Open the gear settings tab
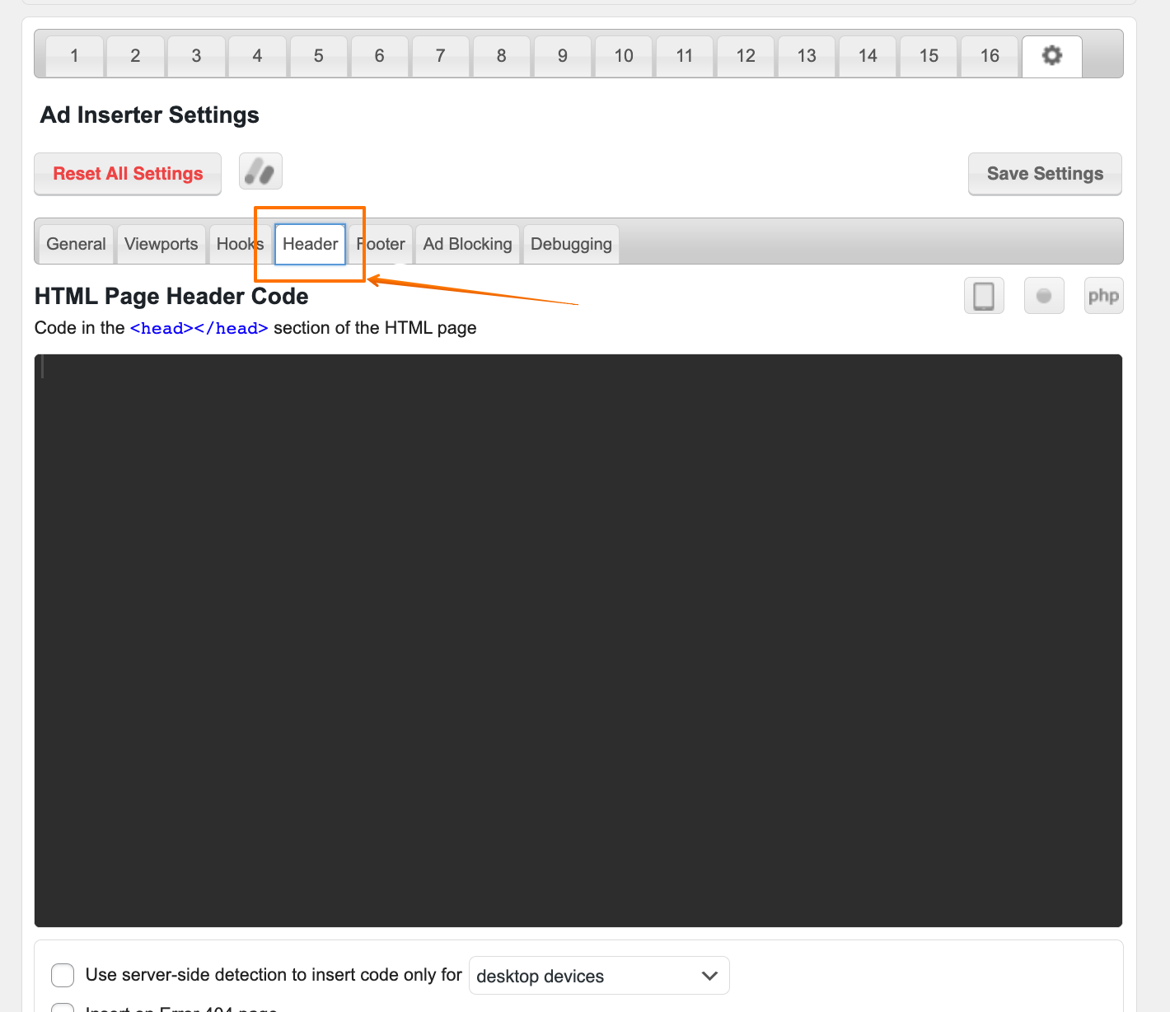Screen dimensions: 1170x1012 1051,55
